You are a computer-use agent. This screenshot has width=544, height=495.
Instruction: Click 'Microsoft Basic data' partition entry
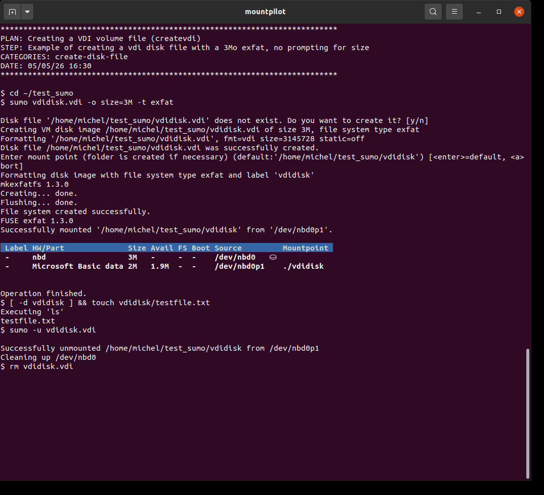pos(78,266)
